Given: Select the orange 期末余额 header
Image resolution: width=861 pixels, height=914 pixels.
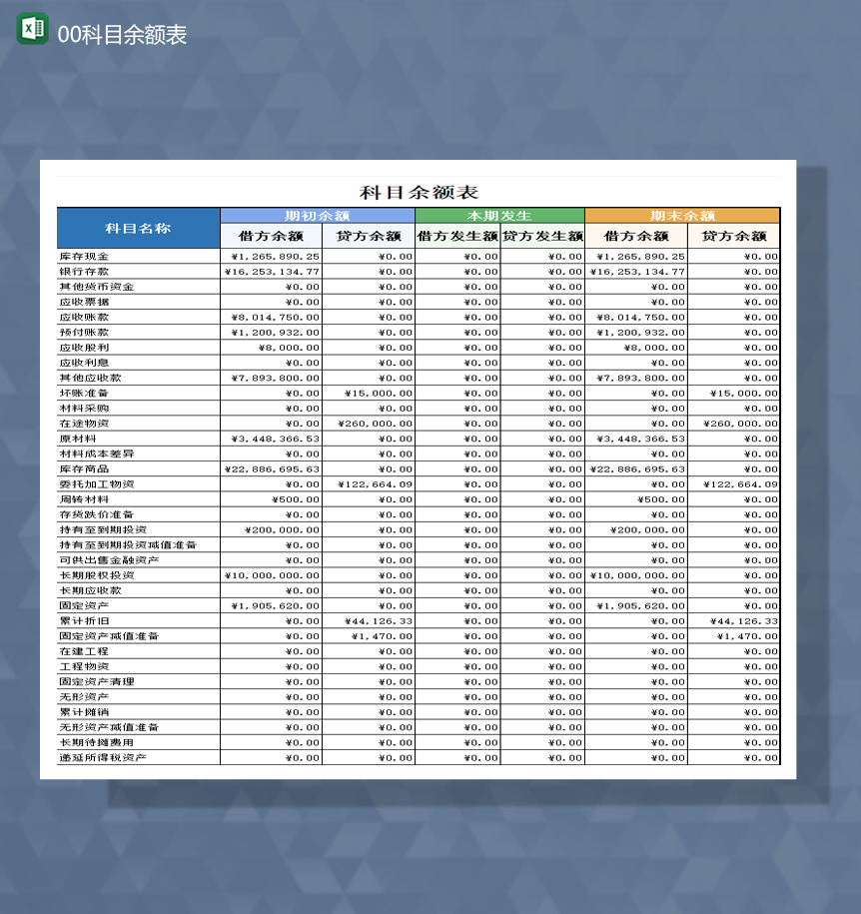Looking at the screenshot, I should [x=683, y=215].
